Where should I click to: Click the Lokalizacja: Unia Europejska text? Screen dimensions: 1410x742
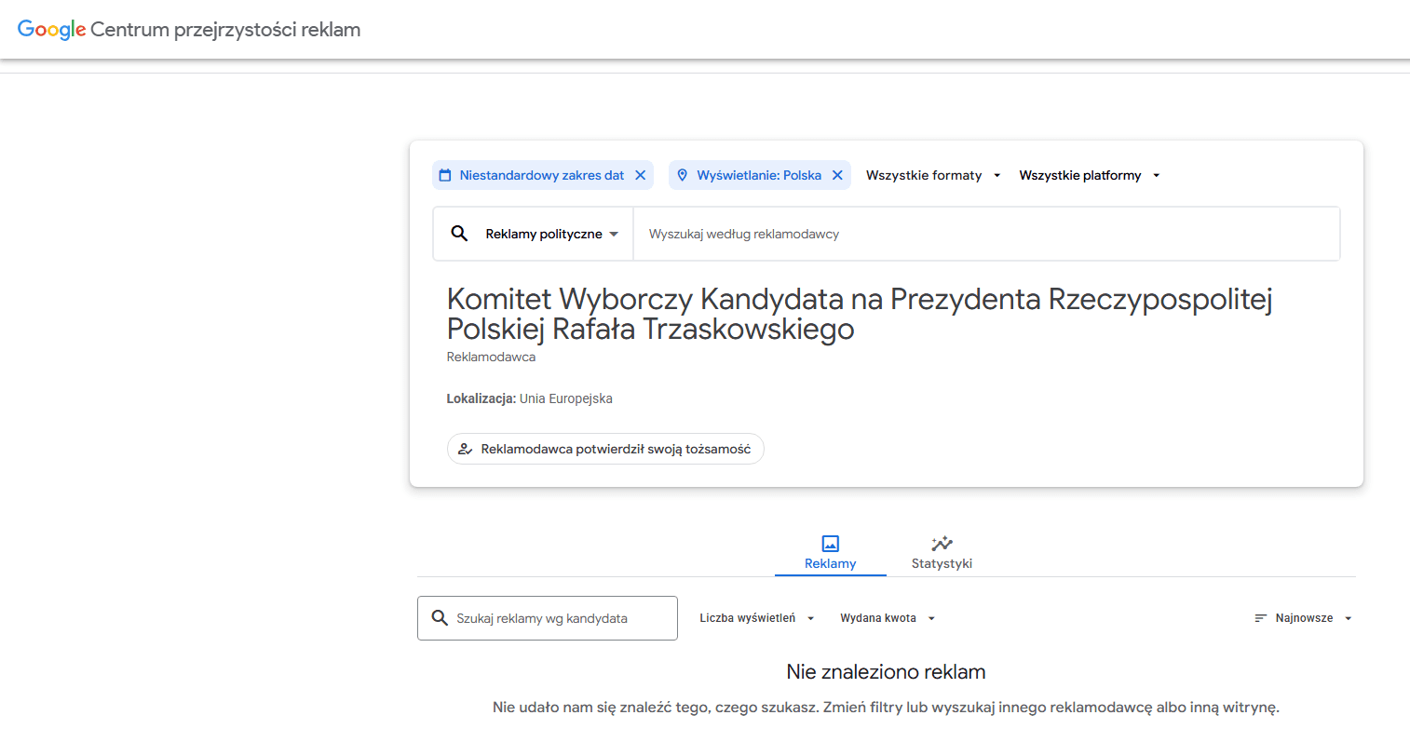[529, 398]
